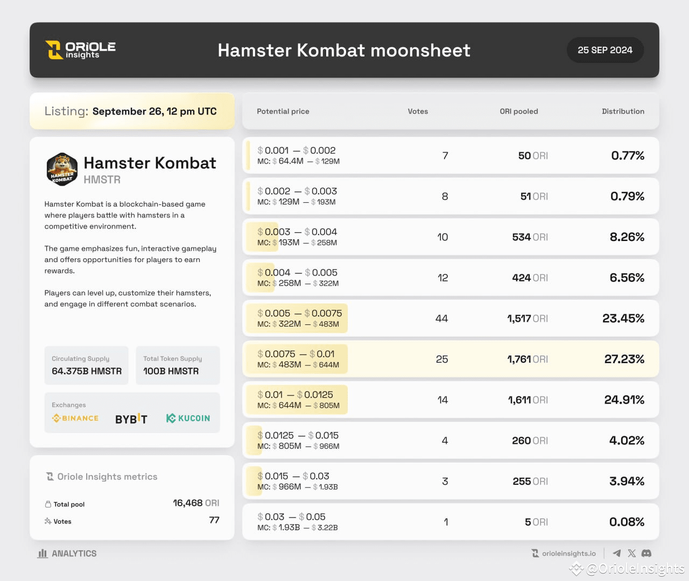Click the Oriole Insights logo in the header
The height and width of the screenshot is (581, 689).
tap(80, 50)
